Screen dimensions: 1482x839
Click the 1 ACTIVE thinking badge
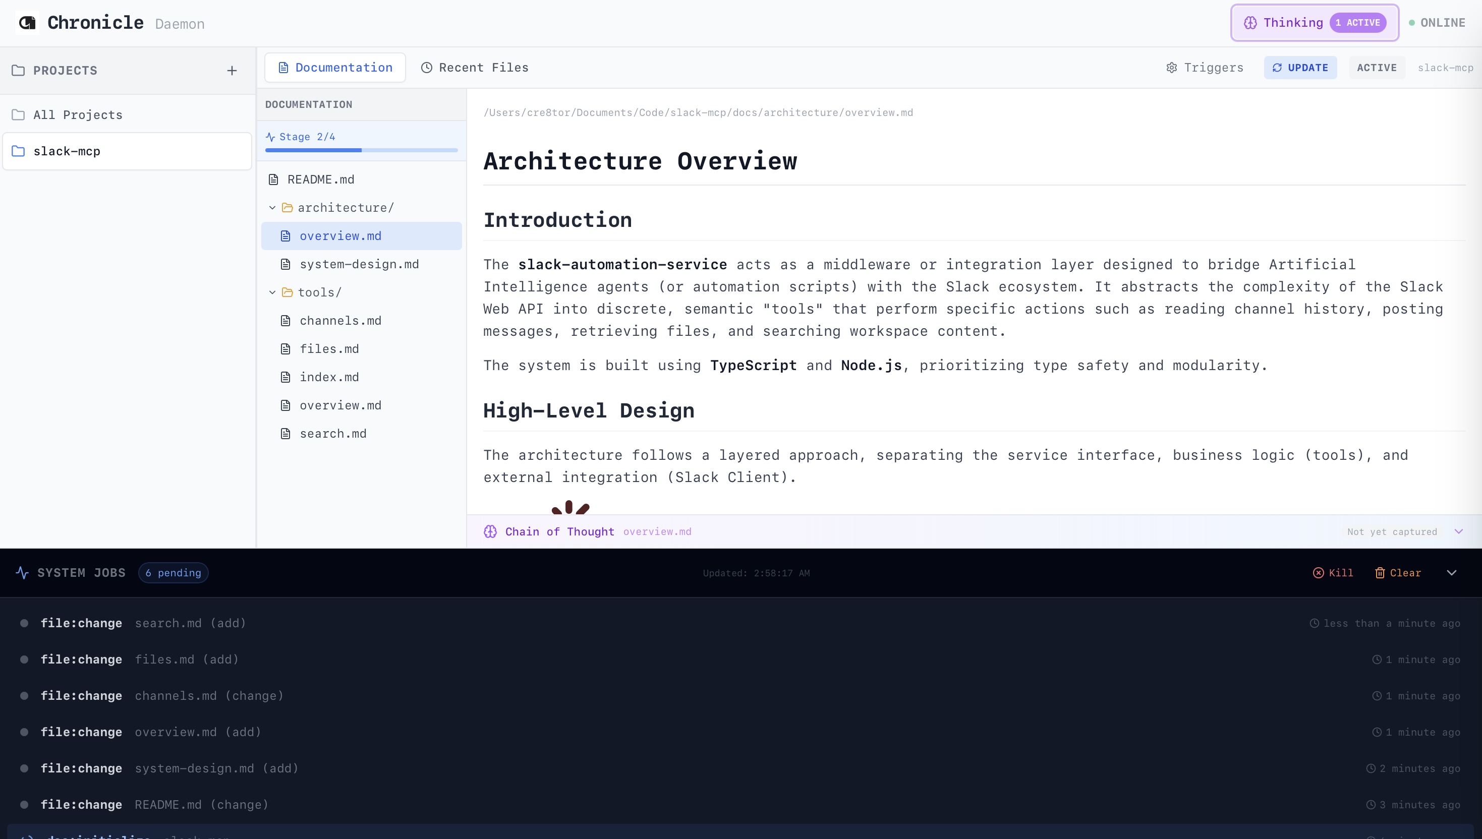tap(1357, 23)
